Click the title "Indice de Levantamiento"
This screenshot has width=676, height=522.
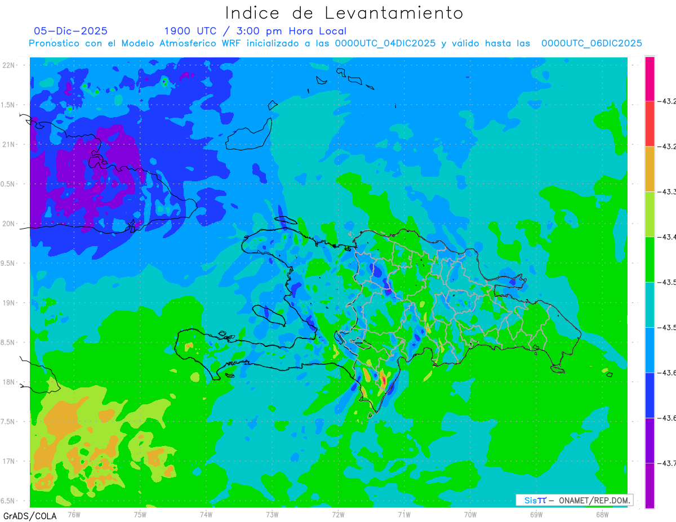[x=344, y=13]
